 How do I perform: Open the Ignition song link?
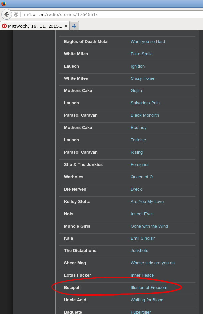[138, 66]
